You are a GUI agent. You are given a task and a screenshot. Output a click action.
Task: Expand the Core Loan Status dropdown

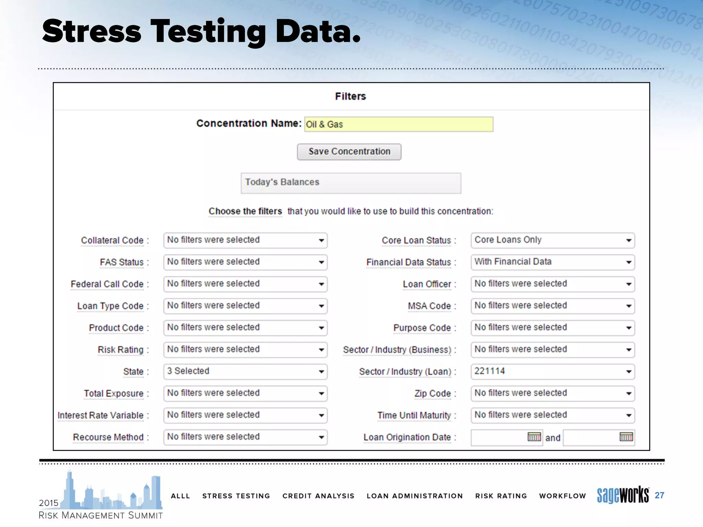[552, 240]
